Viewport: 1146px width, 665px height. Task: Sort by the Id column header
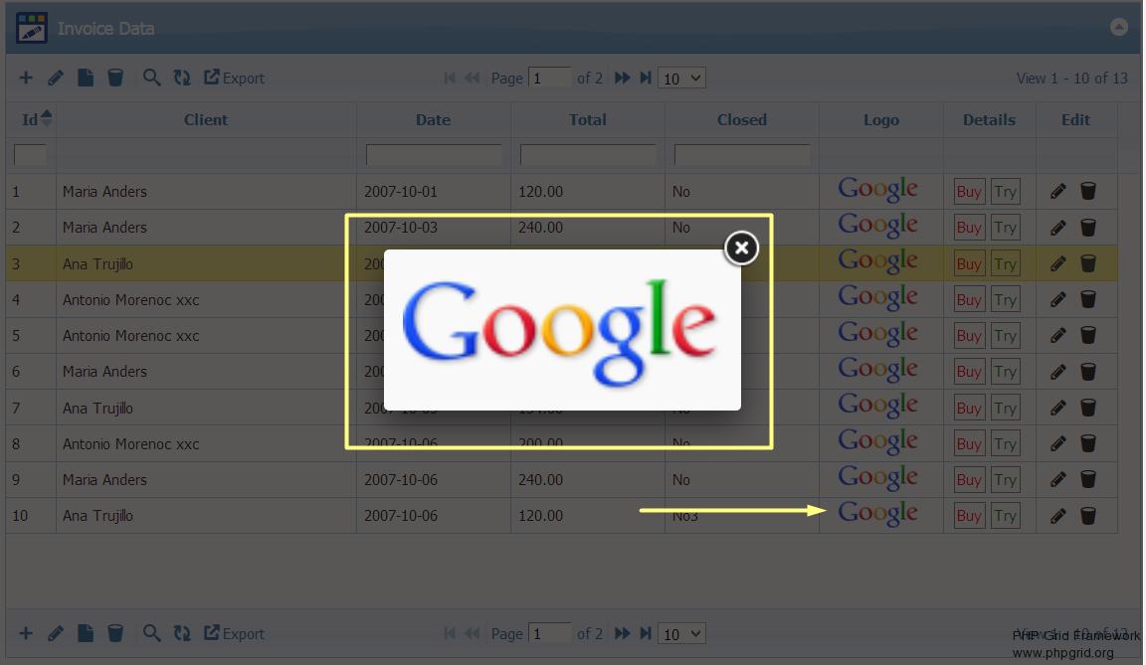click(x=31, y=119)
